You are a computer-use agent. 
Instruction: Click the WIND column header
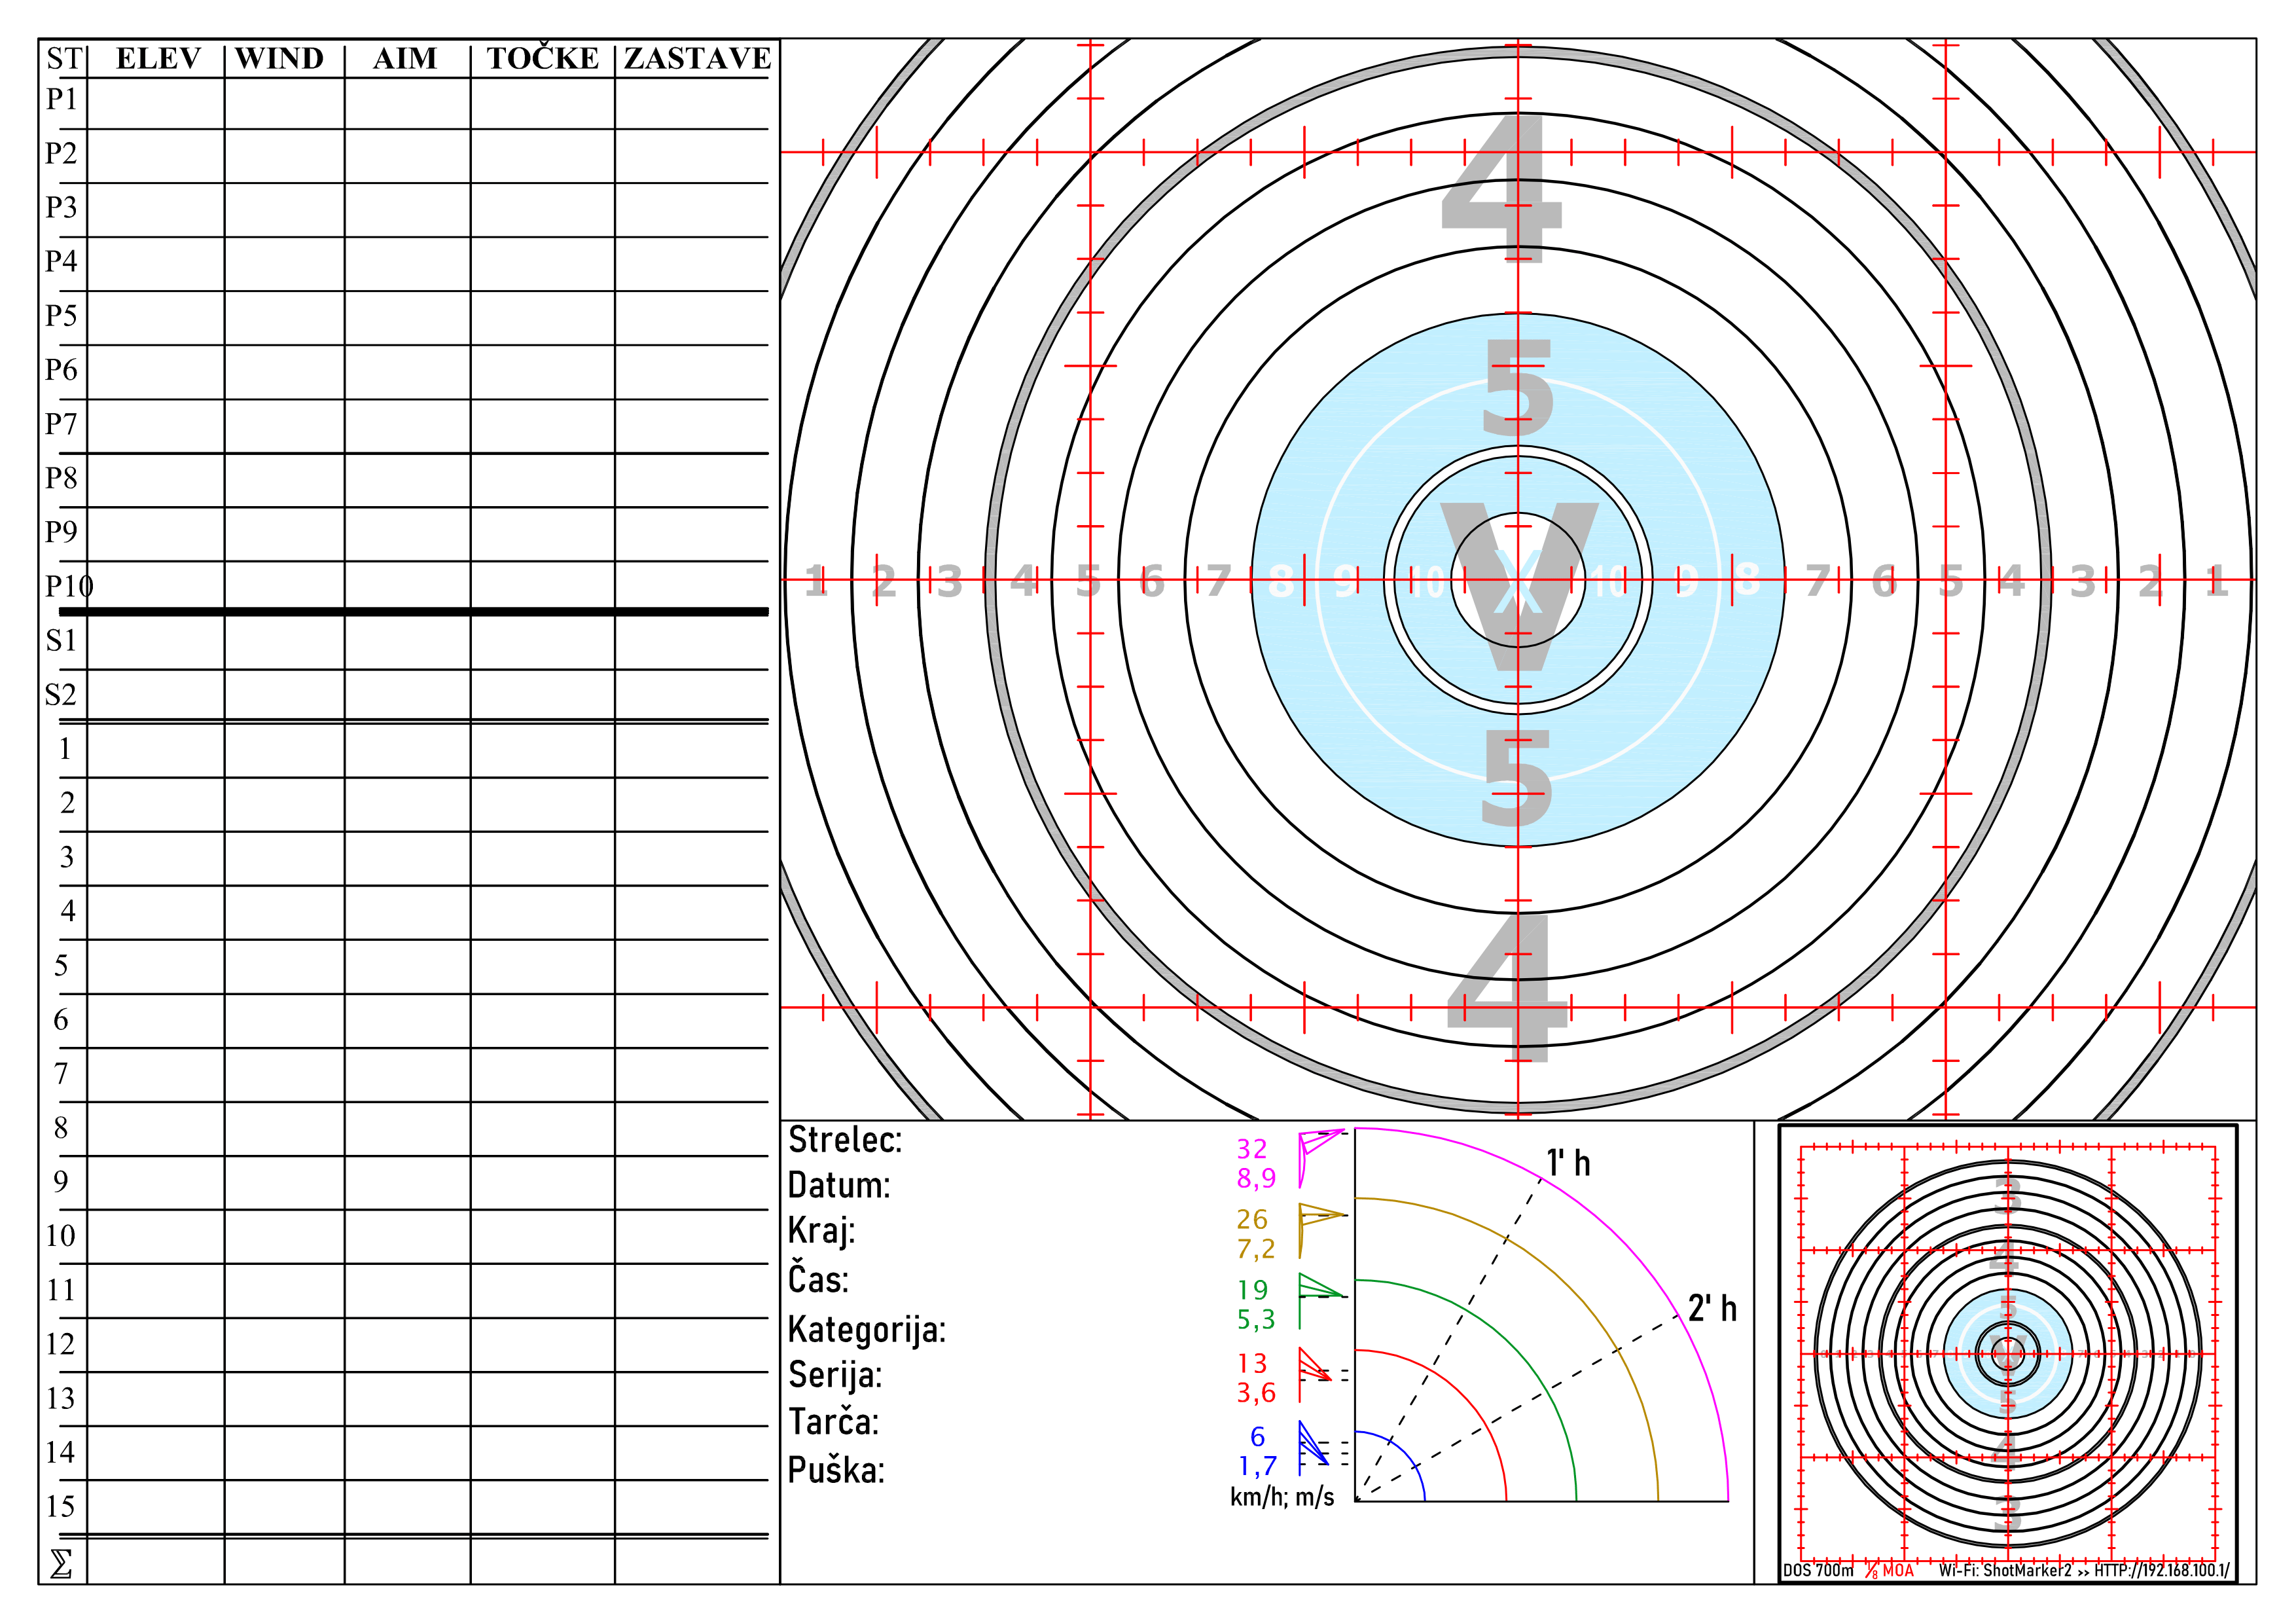280,58
